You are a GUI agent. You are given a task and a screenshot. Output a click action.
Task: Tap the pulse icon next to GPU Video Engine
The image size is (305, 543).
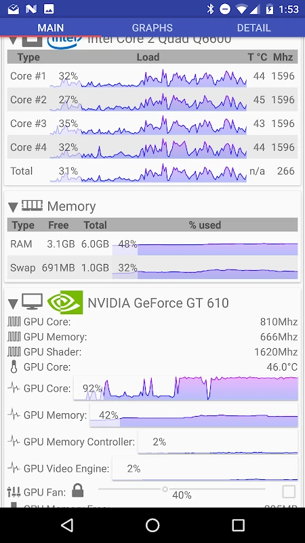pos(14,468)
